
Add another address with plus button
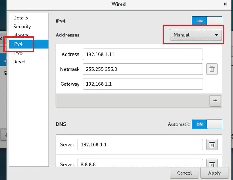click(215, 101)
